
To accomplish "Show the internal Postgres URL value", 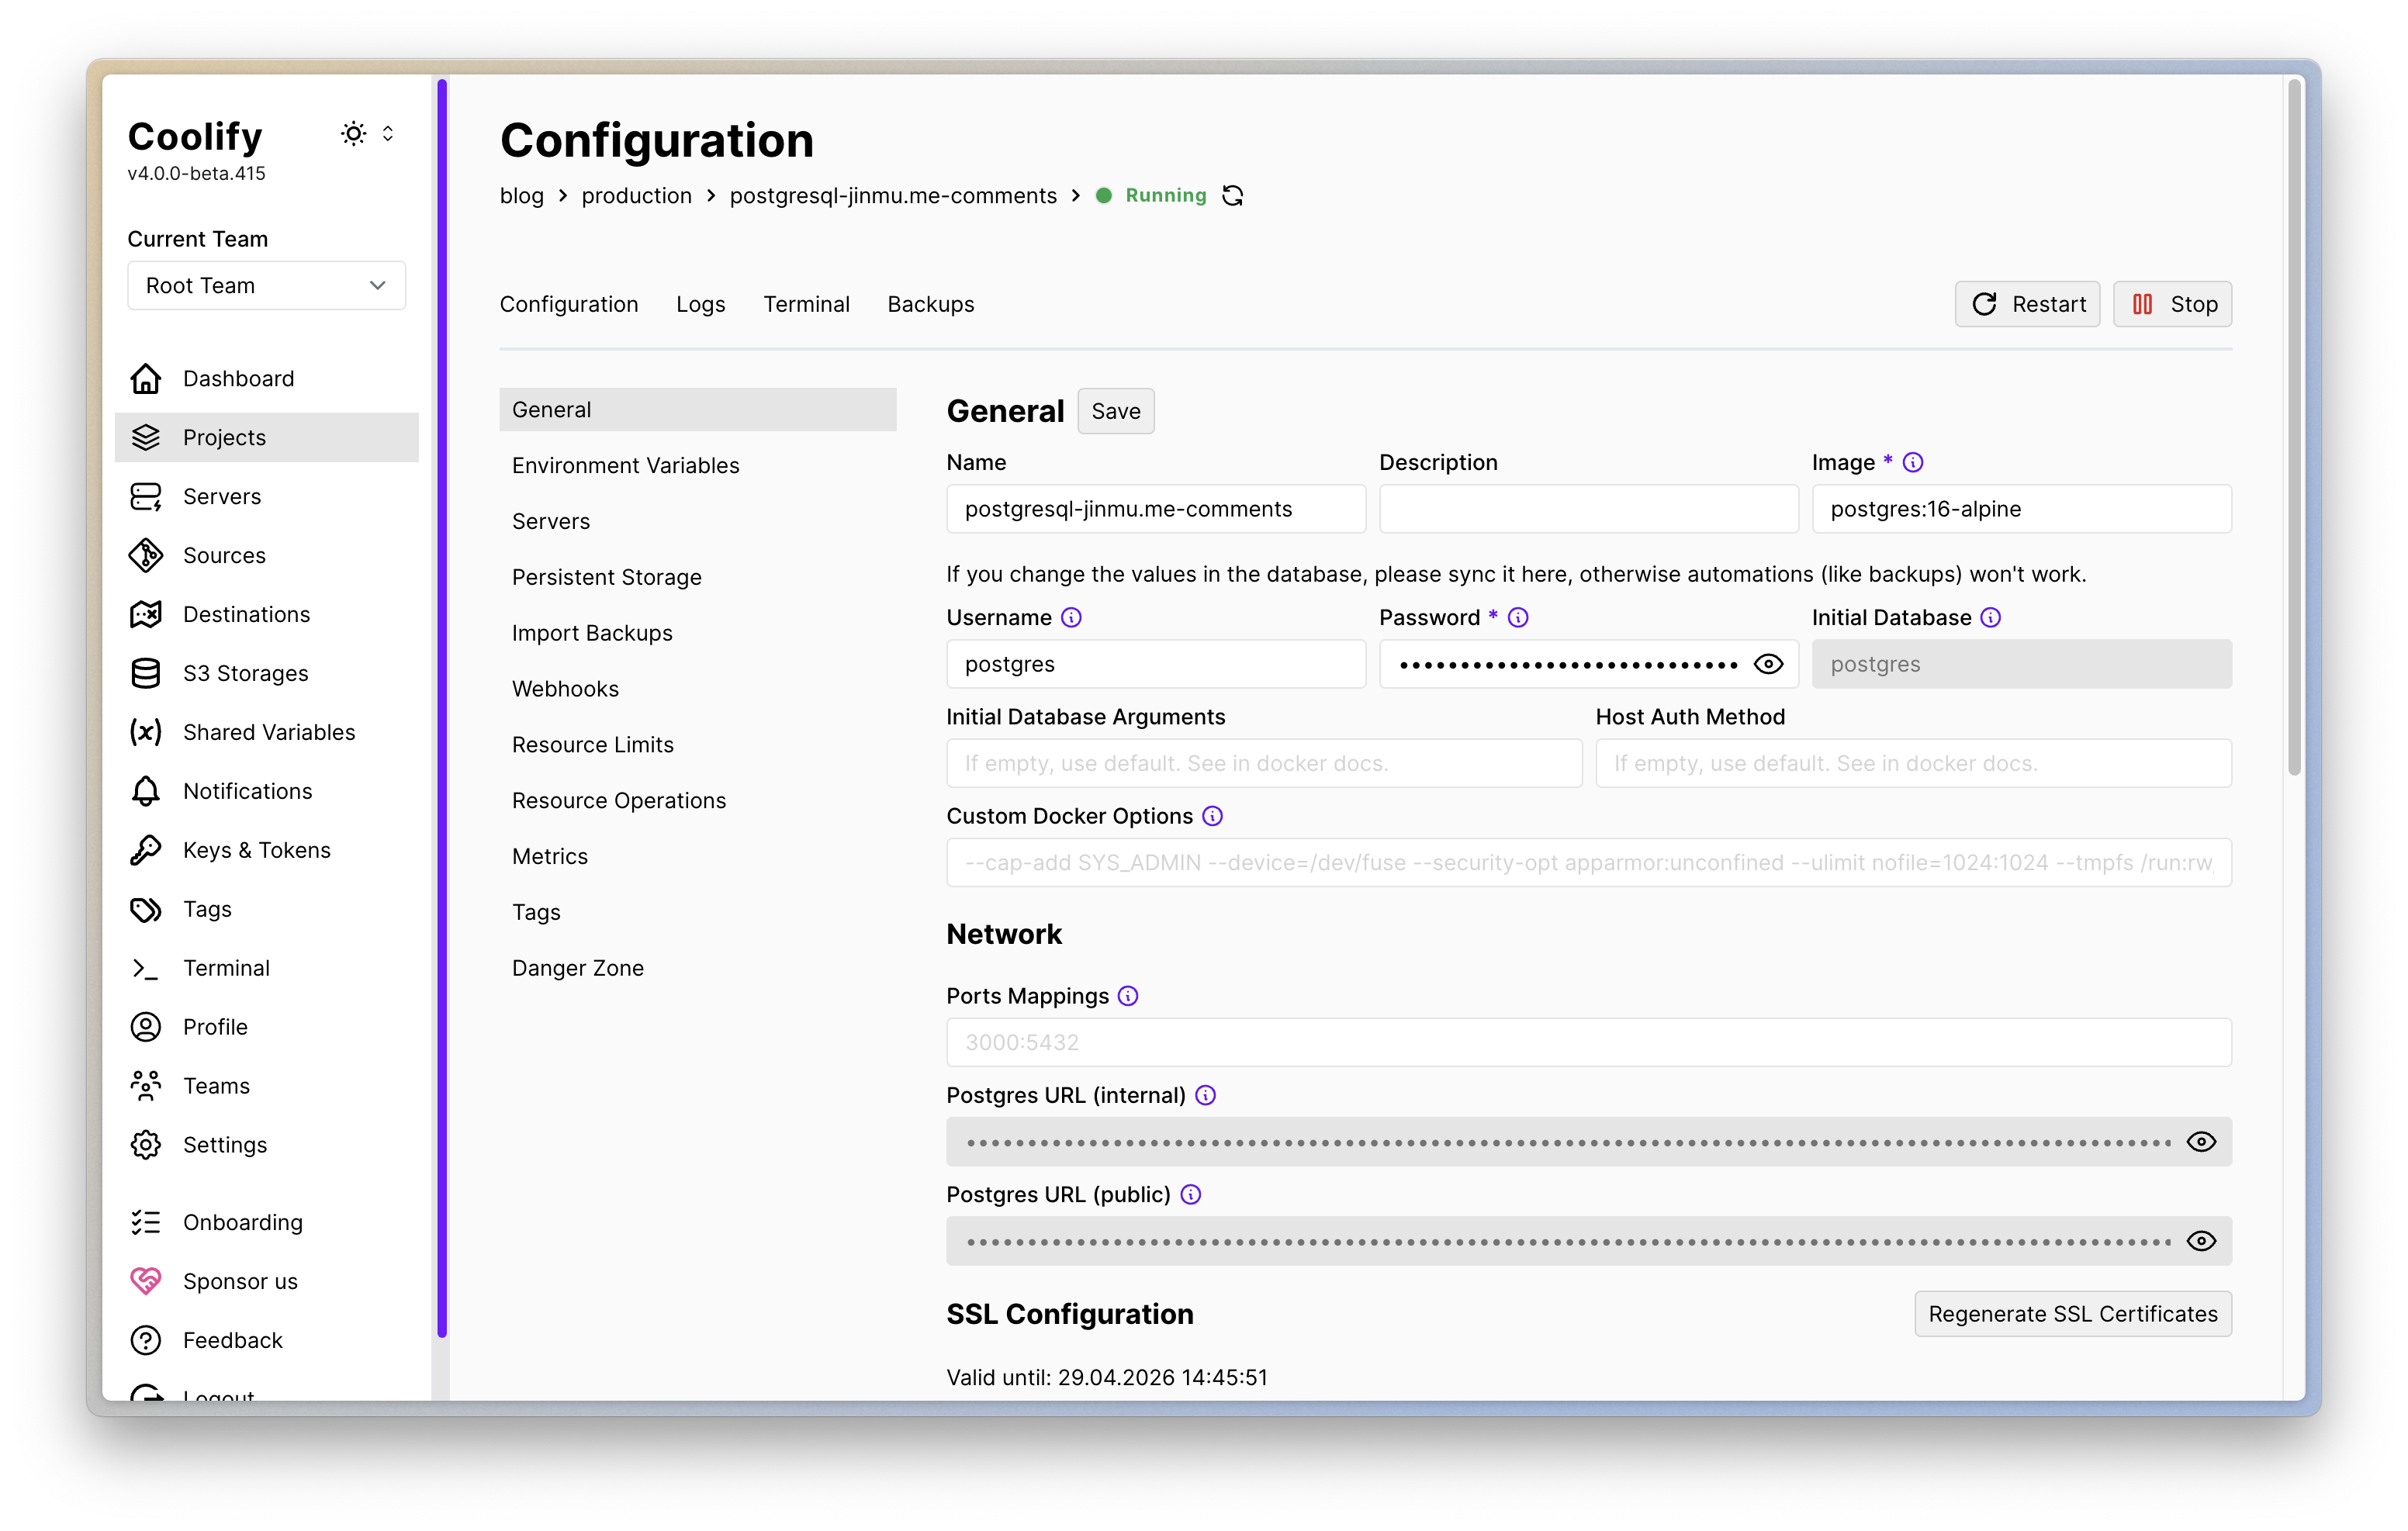I will coord(2201,1142).
